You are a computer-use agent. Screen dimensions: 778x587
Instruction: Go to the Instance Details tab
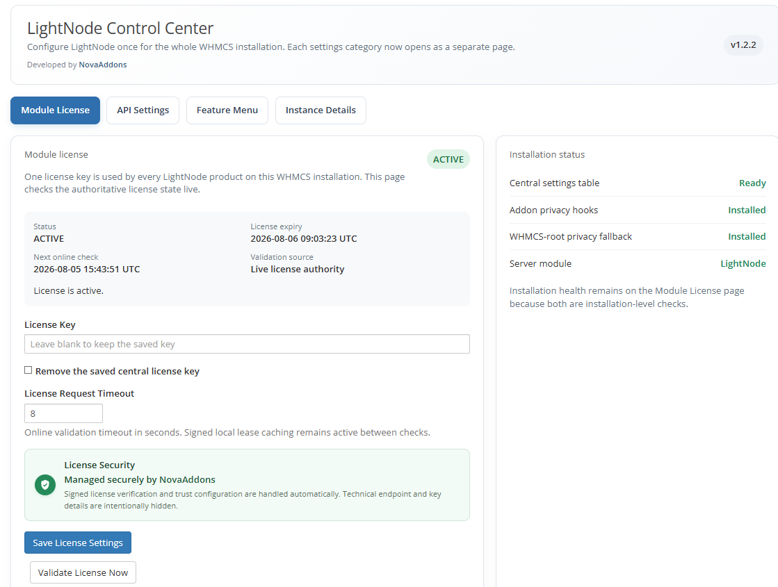pos(321,110)
